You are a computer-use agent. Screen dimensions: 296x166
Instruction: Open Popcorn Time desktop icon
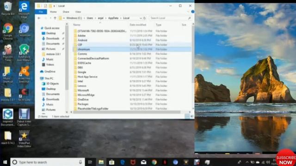coord(8,53)
